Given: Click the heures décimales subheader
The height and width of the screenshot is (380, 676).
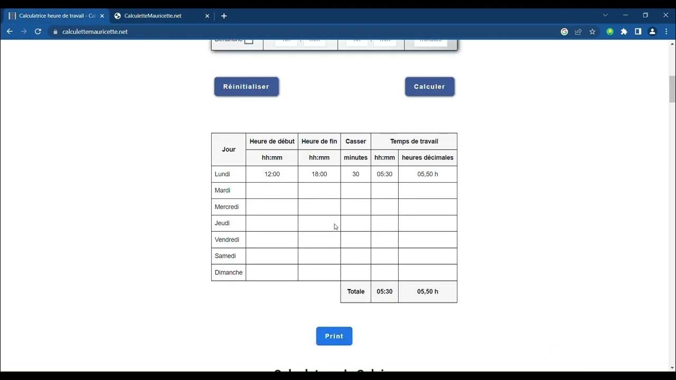Looking at the screenshot, I should coord(428,158).
